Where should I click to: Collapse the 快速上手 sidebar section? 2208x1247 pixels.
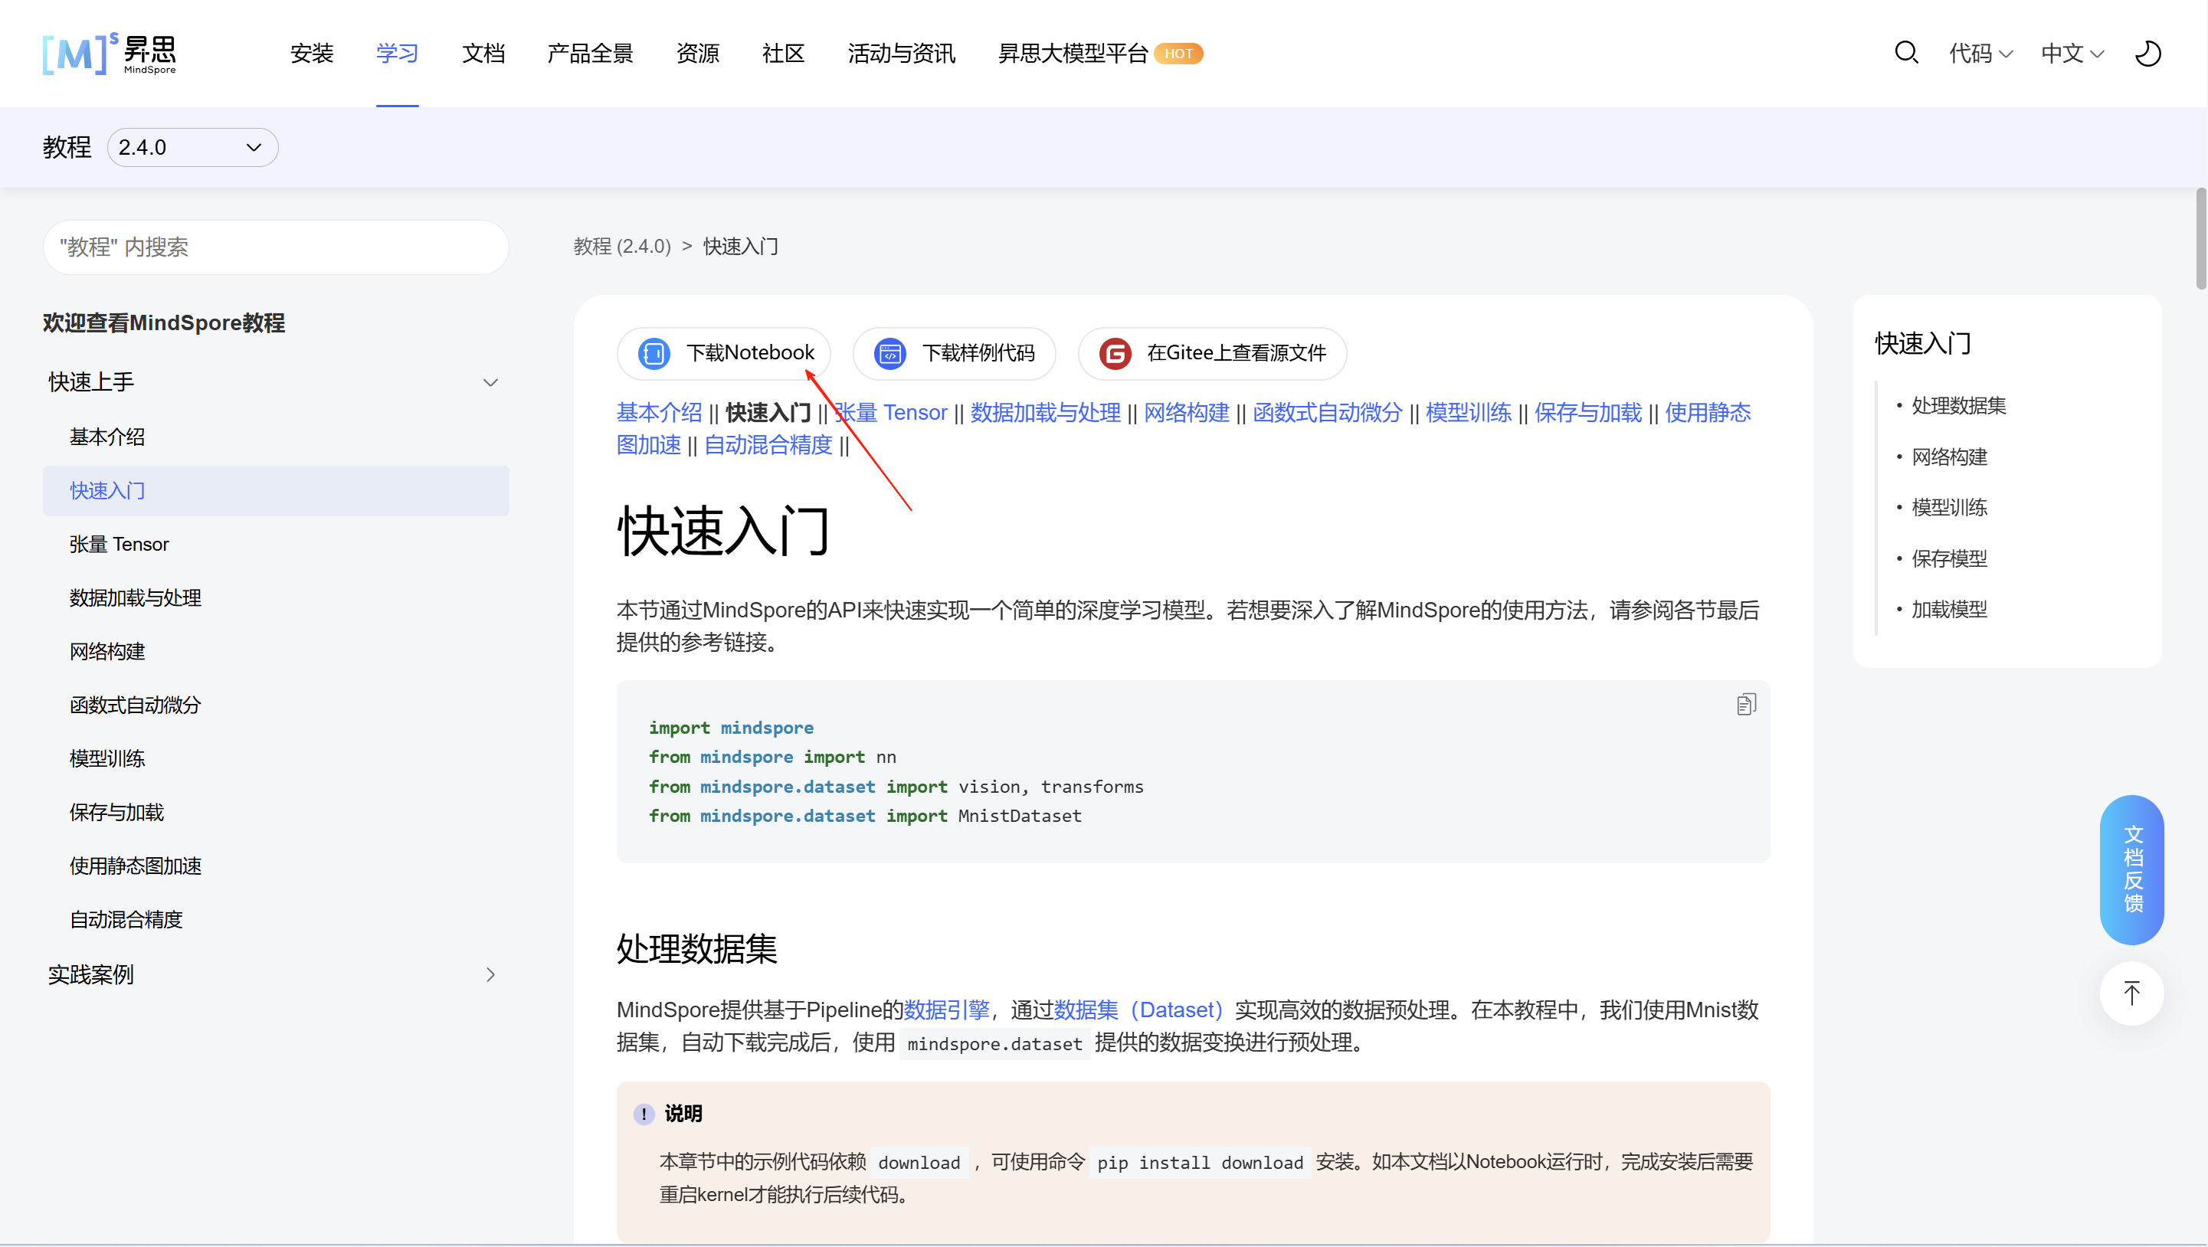(x=490, y=382)
